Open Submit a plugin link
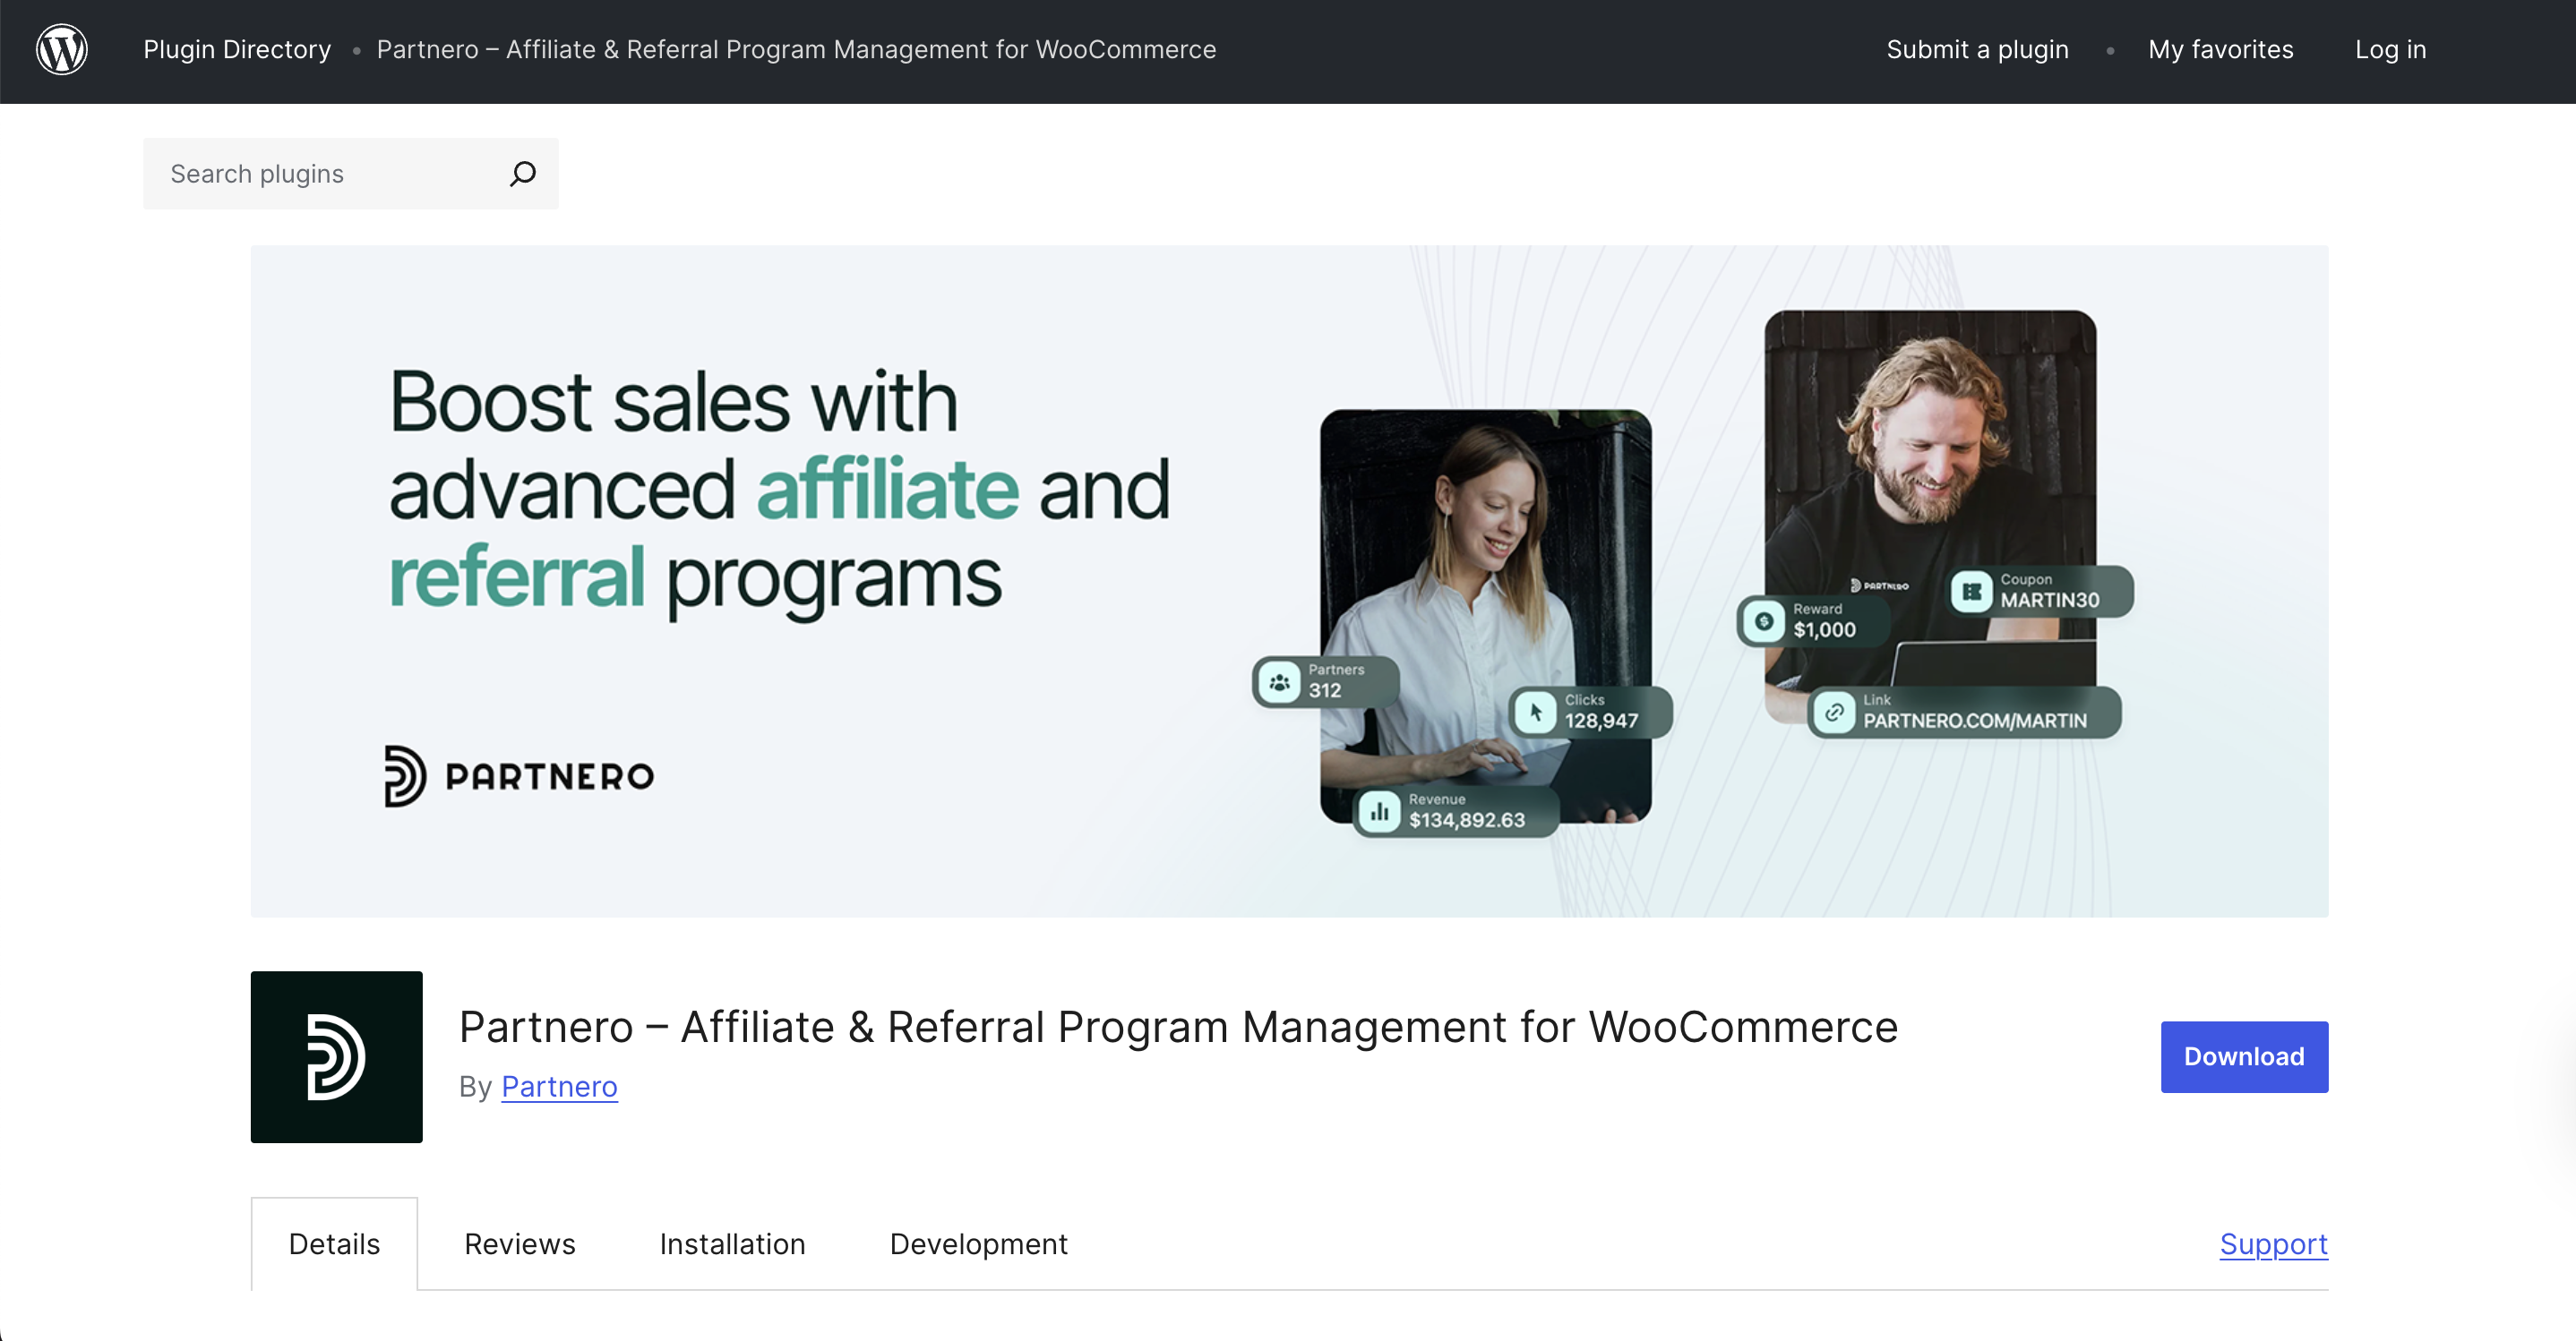This screenshot has width=2576, height=1341. coord(1977,50)
